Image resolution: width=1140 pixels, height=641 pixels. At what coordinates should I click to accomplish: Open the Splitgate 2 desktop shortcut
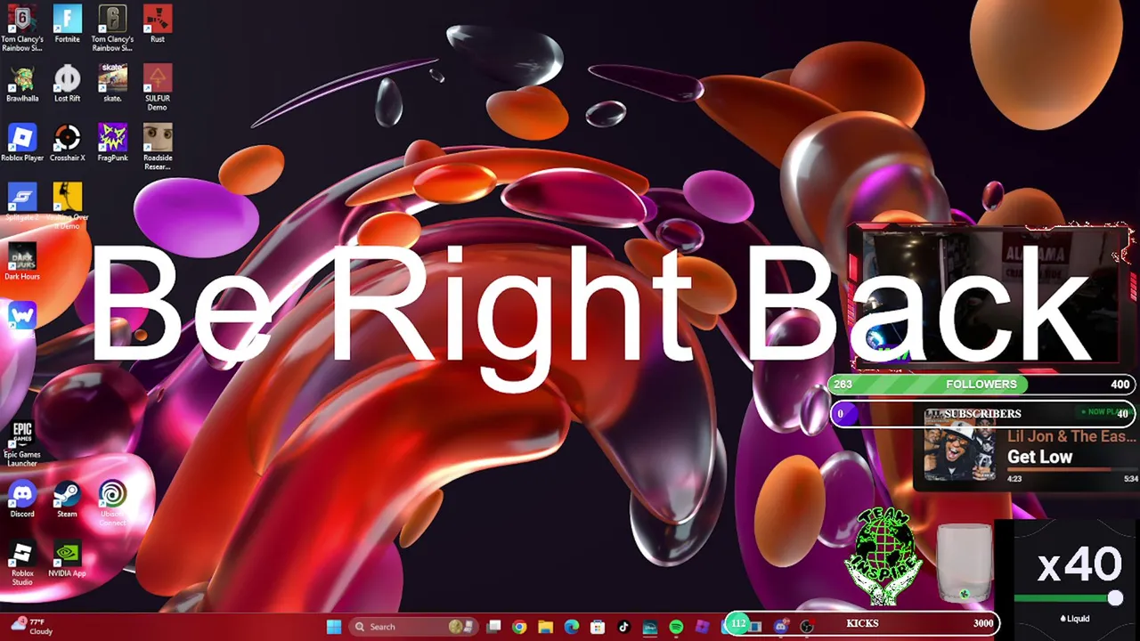(x=22, y=202)
